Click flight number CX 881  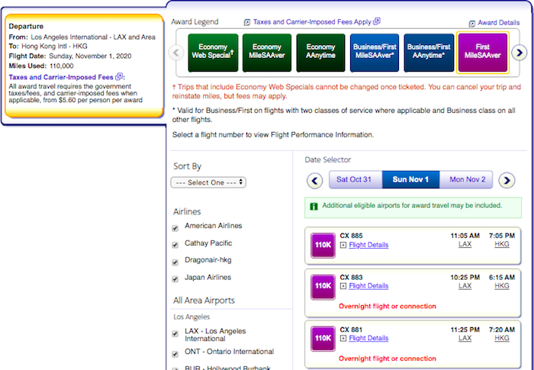[x=351, y=330]
